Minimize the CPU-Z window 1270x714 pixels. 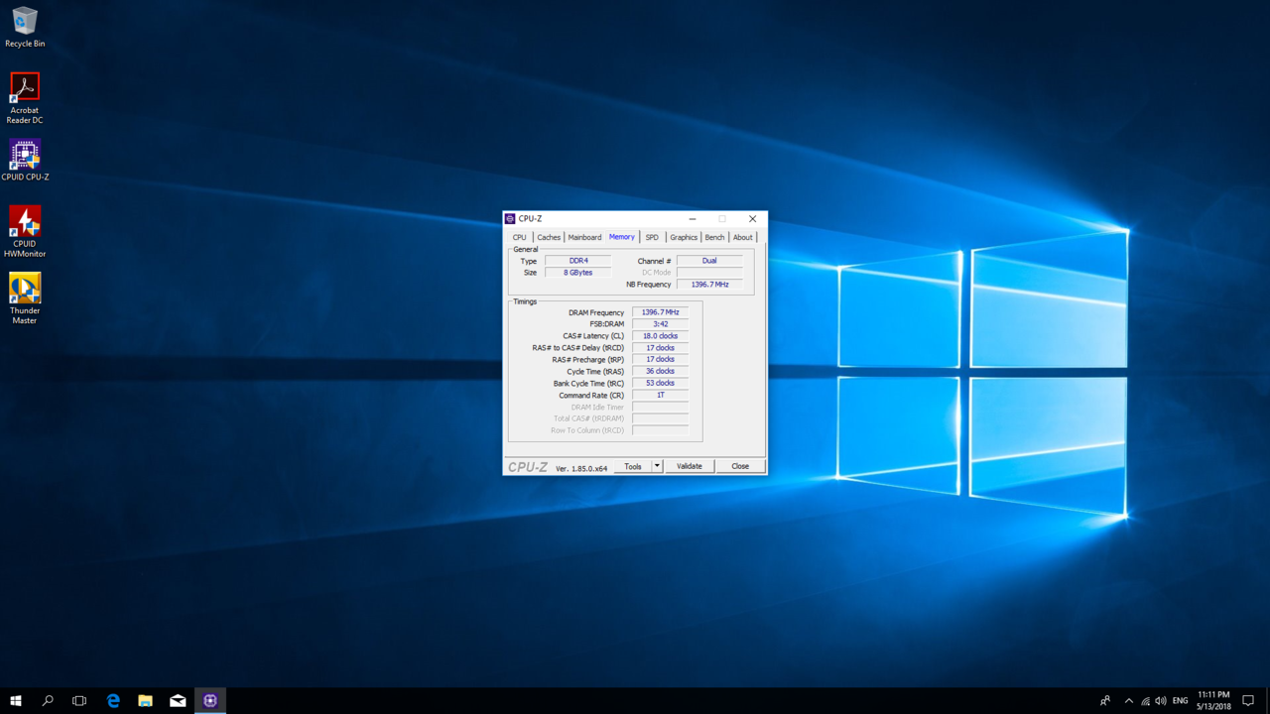click(x=693, y=219)
